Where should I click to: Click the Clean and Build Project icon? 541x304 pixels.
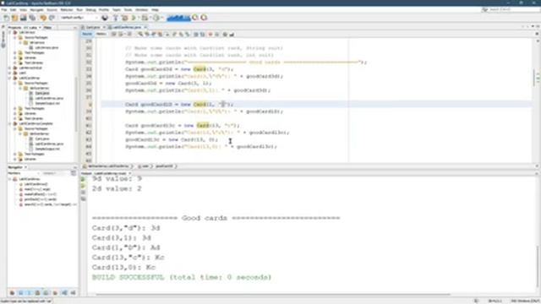point(124,18)
